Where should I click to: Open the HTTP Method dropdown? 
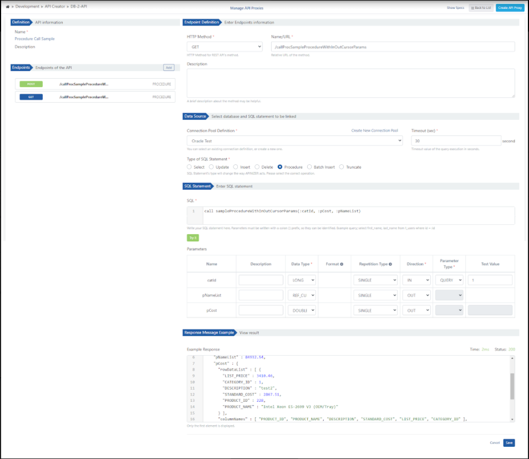[225, 47]
